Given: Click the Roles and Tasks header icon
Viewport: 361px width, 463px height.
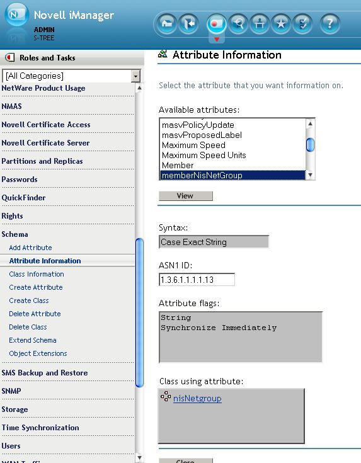Looking at the screenshot, I should click(x=9, y=57).
